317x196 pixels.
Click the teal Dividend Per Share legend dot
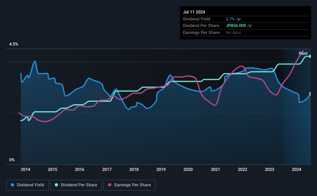(56, 185)
